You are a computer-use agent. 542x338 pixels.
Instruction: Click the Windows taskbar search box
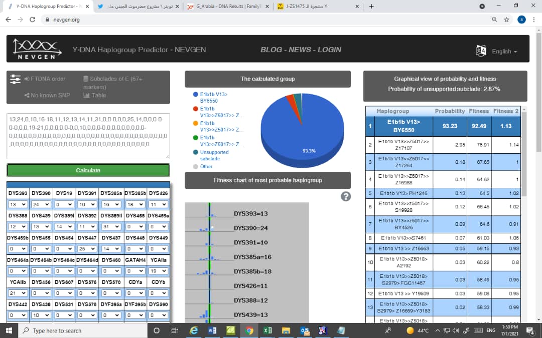pyautogui.click(x=83, y=330)
